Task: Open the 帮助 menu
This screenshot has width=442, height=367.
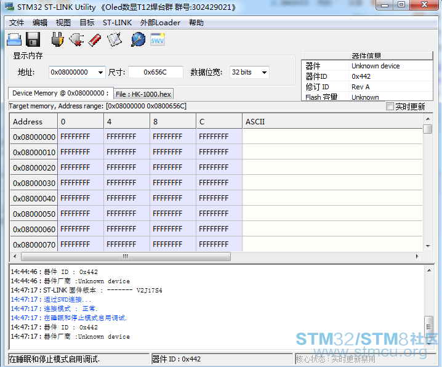Action: [x=196, y=23]
